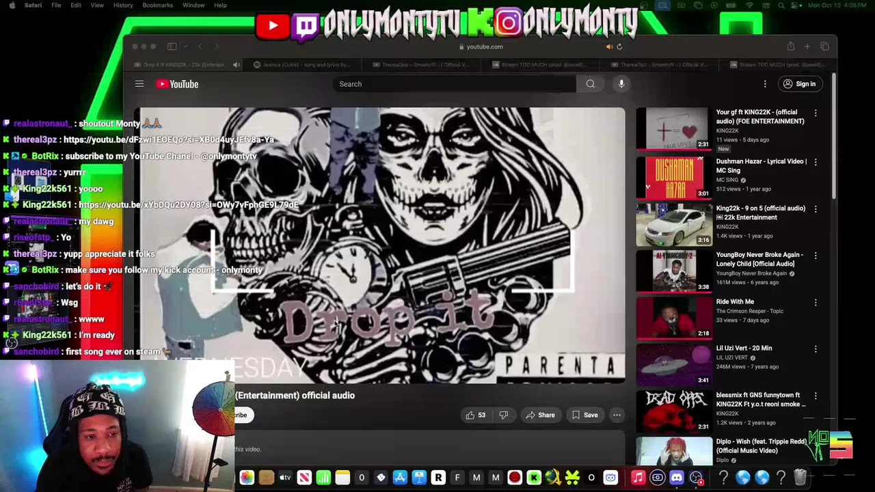The image size is (875, 492).
Task: Open options for Dushman Hazar video
Action: [816, 162]
